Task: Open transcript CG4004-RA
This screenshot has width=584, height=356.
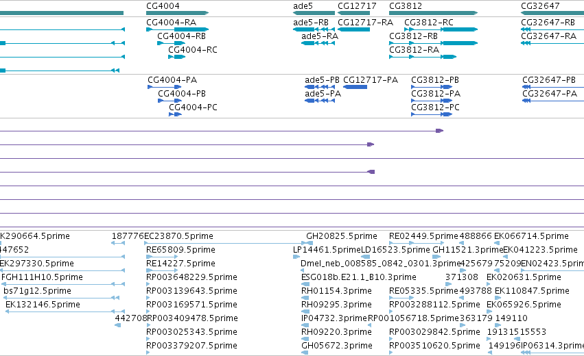Action: 171,23
